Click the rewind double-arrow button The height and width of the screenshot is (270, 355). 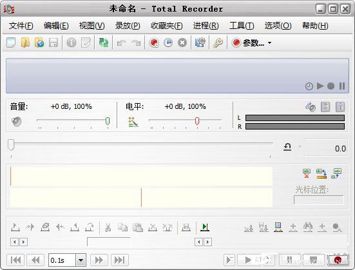[35, 260]
